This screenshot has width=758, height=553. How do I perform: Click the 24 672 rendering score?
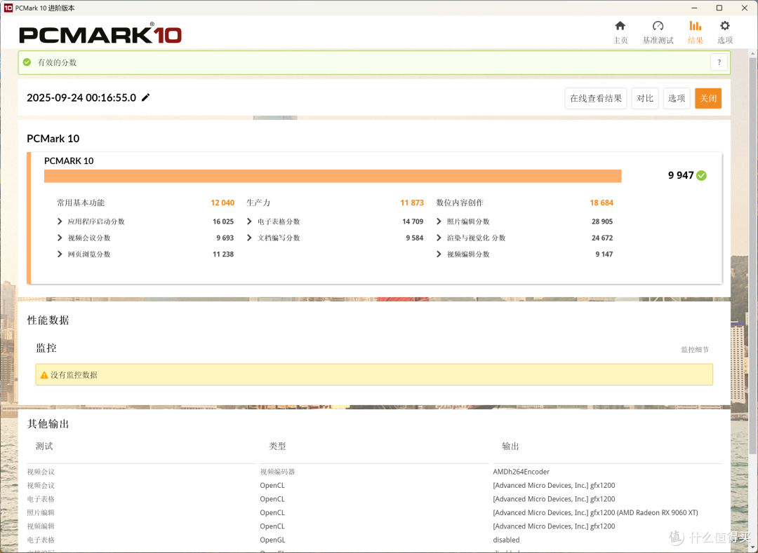602,238
